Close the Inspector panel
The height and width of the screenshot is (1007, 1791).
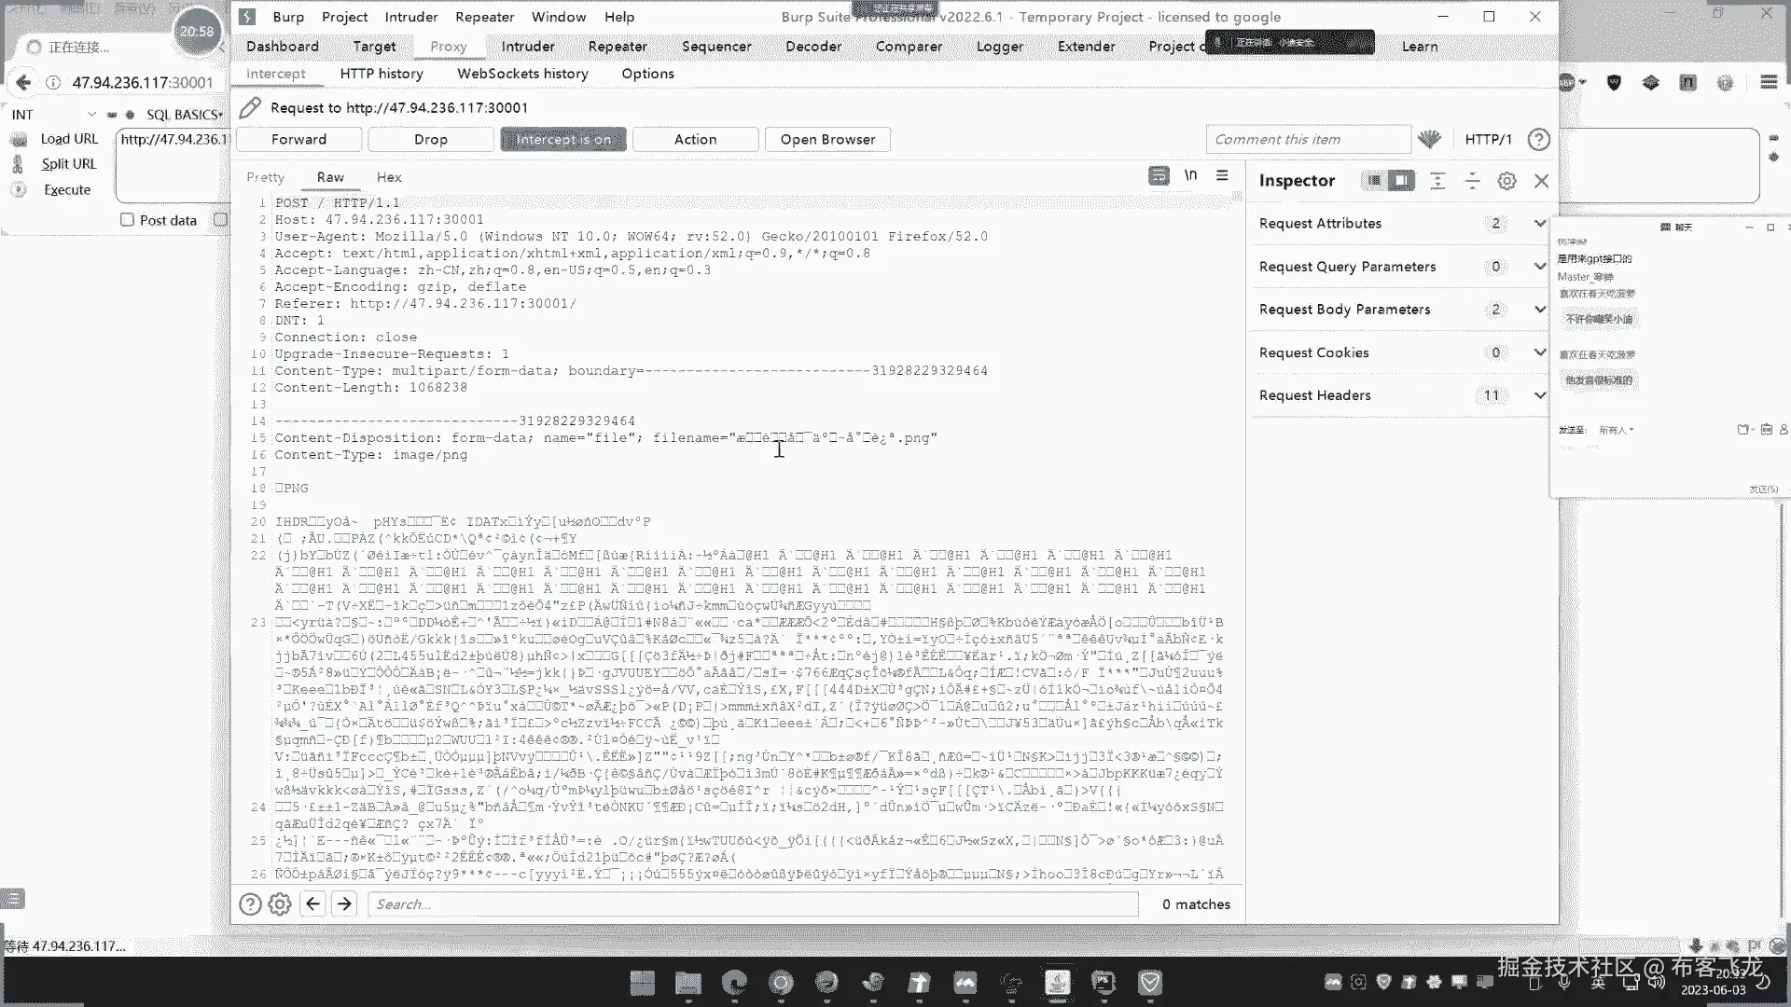[x=1541, y=181]
